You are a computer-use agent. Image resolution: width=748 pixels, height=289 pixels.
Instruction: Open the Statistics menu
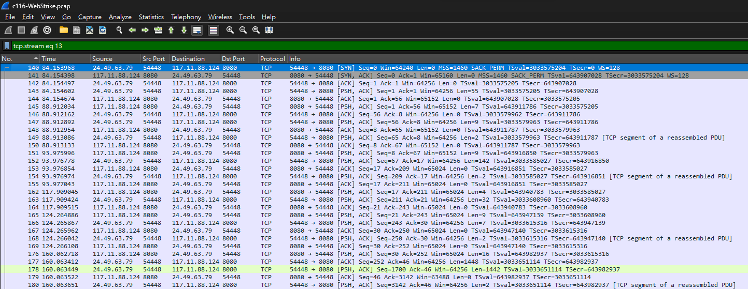pos(151,17)
